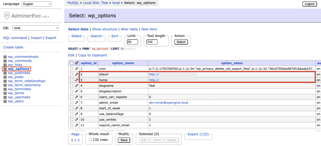Open the wp_users table in sidebar
The width and height of the screenshot is (321, 146).
(x=16, y=101)
